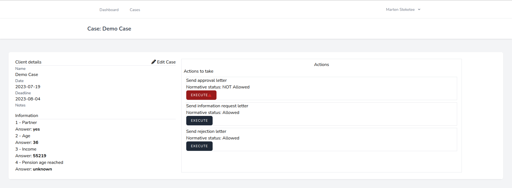
Task: Execute the Send rejection letter action
Action: [199, 146]
